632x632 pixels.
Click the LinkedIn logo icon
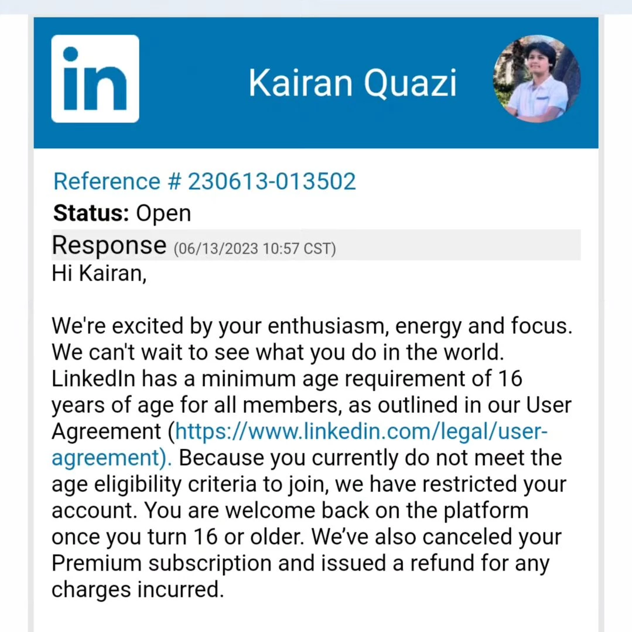pos(95,78)
